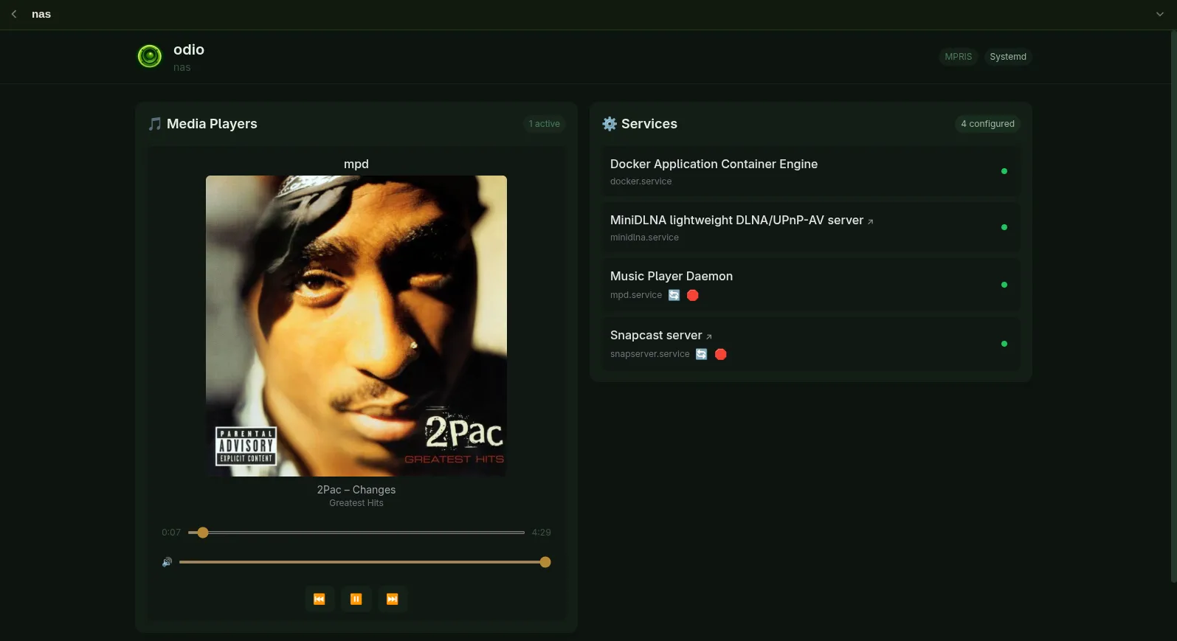Click the volume slider

(365, 562)
